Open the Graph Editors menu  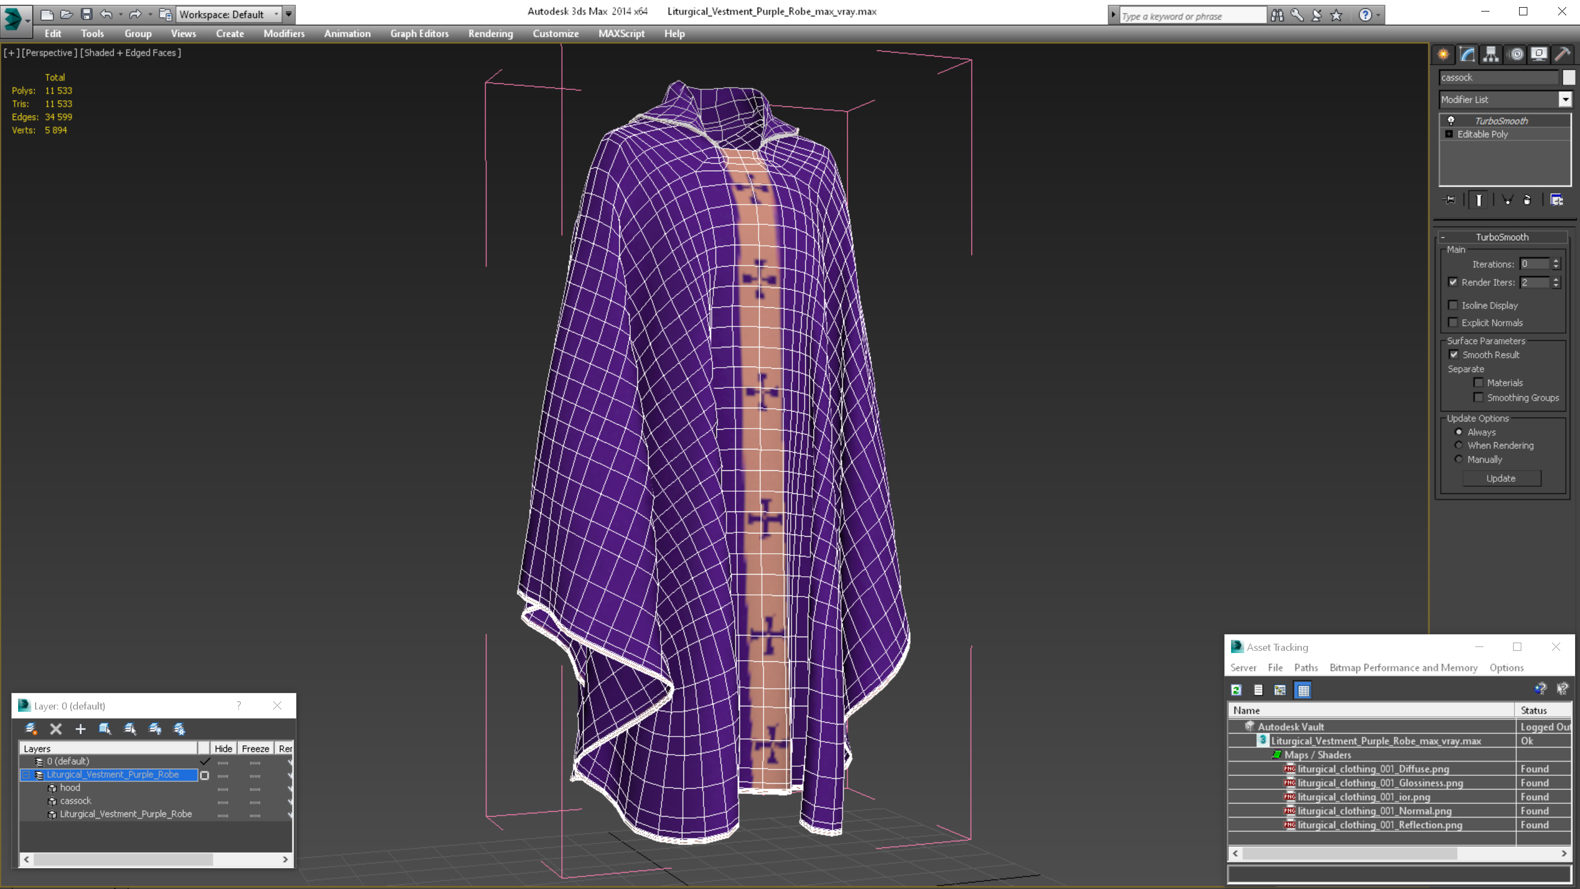click(x=419, y=33)
